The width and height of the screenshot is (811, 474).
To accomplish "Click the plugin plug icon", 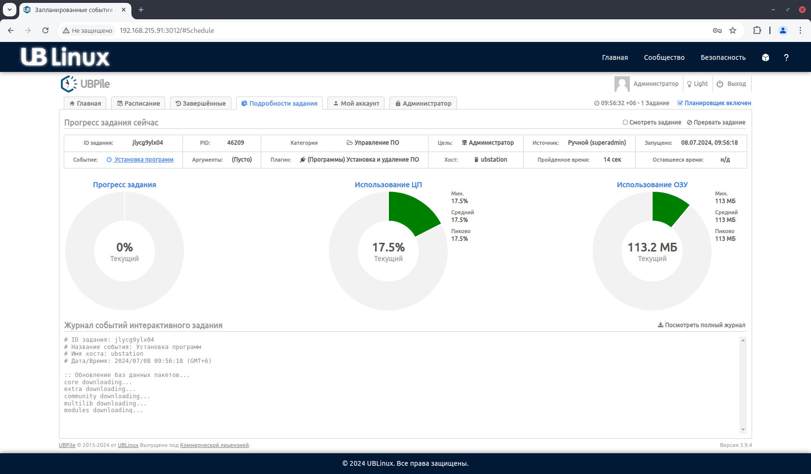I will (302, 160).
